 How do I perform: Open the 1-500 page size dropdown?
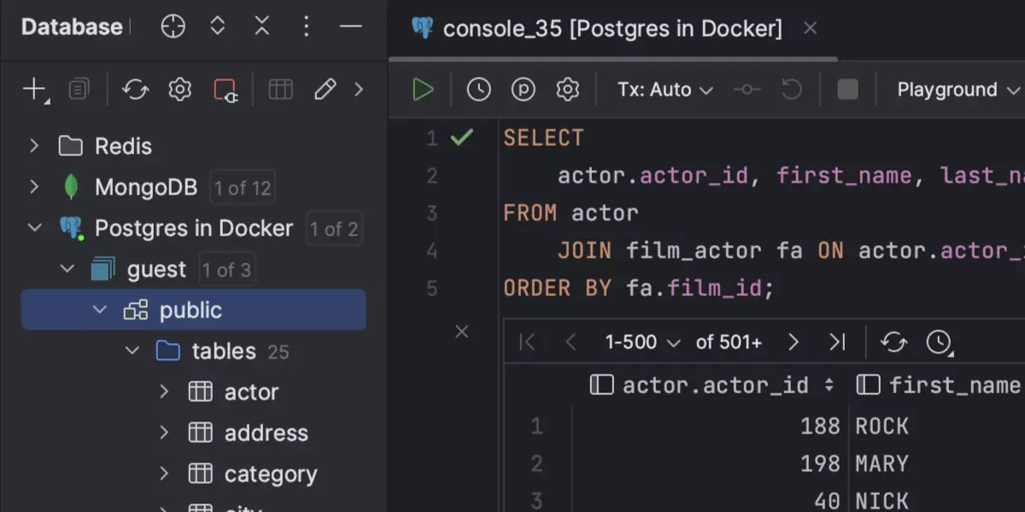click(x=642, y=342)
